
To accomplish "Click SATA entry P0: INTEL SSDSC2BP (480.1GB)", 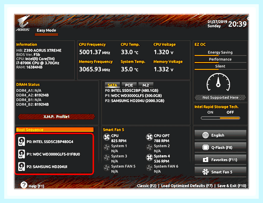I will [x=131, y=91].
